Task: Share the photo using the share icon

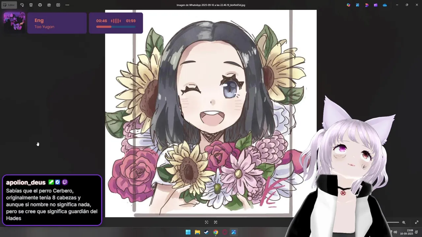Action: point(49,5)
